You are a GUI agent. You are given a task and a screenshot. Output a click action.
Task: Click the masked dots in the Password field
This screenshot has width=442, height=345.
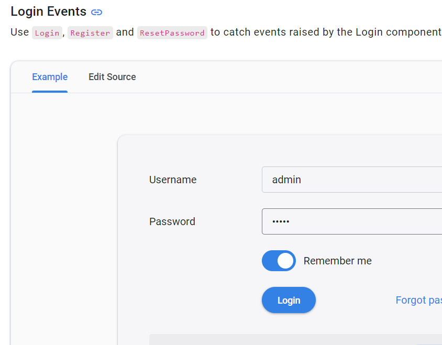[281, 221]
